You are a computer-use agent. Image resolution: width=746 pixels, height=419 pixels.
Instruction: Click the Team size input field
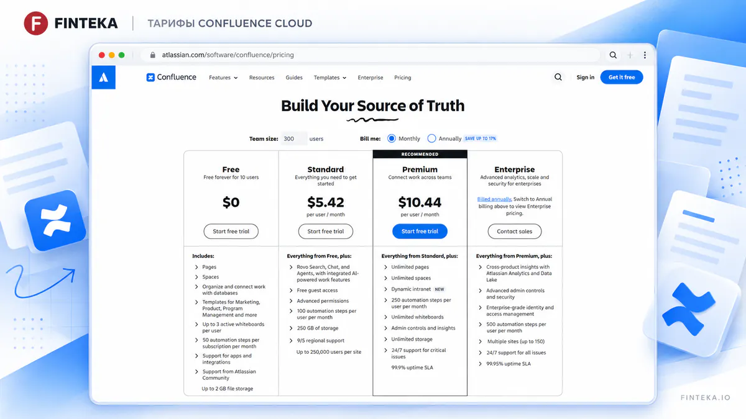pyautogui.click(x=294, y=138)
